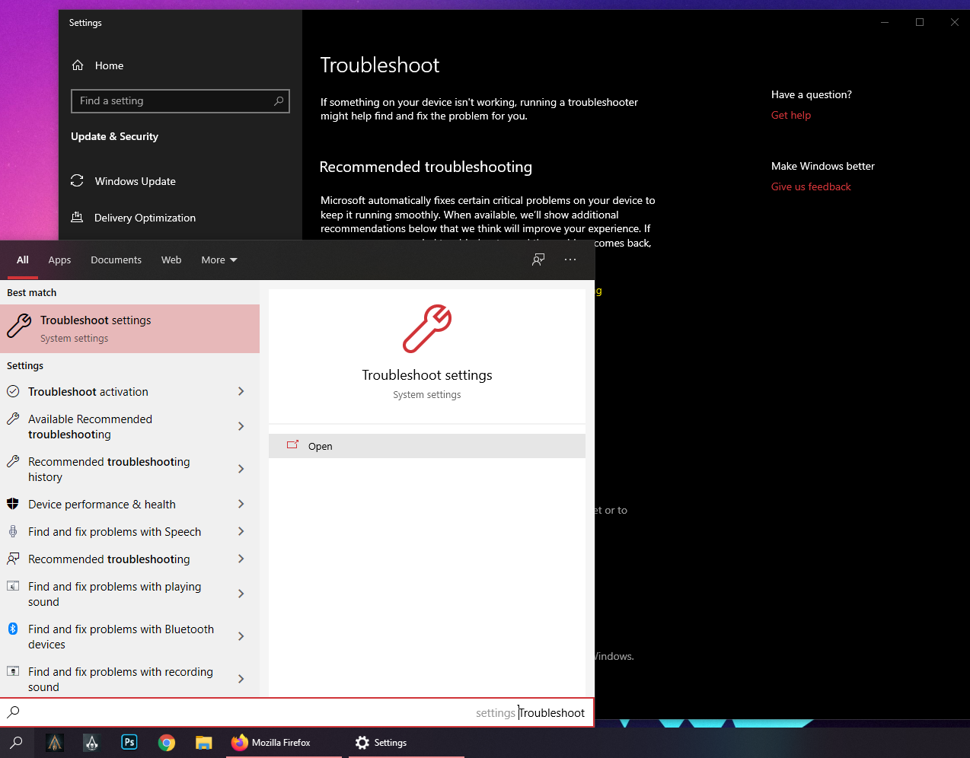Image resolution: width=970 pixels, height=758 pixels.
Task: Switch to the Documents search tab
Action: coord(116,260)
